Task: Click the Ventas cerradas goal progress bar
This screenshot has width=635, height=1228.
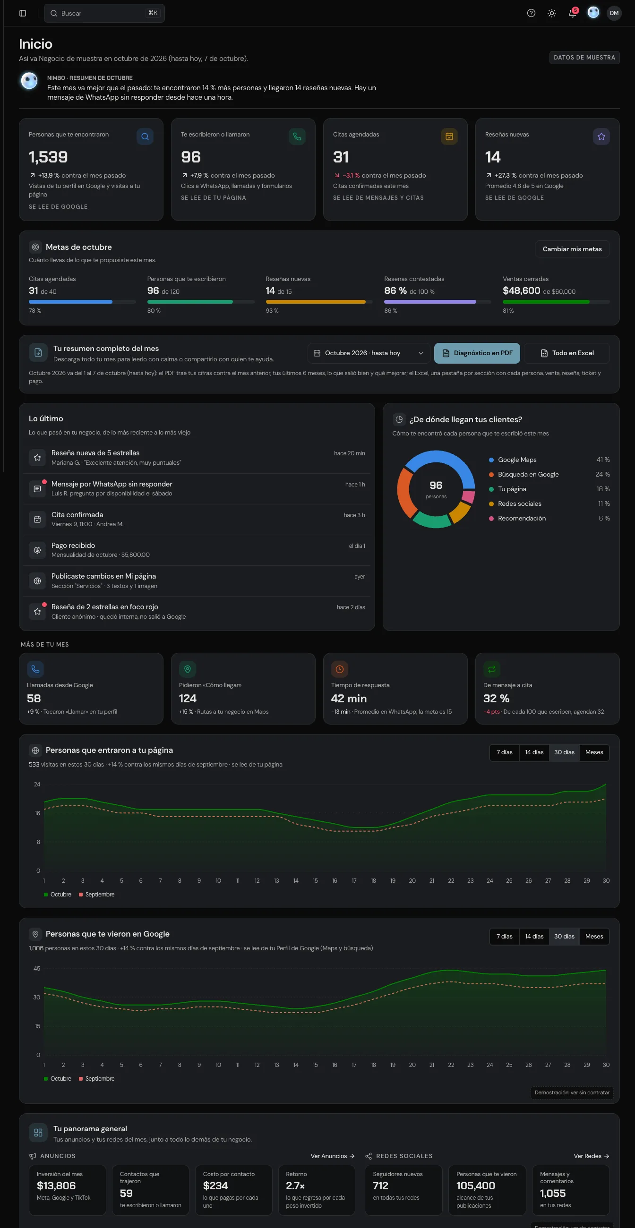Action: point(556,302)
